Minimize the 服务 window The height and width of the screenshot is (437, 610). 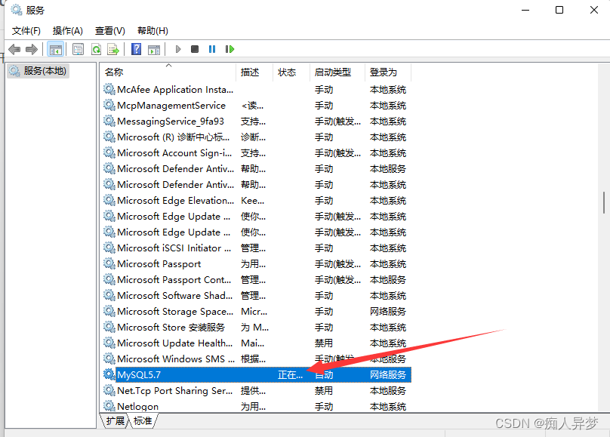click(x=525, y=10)
